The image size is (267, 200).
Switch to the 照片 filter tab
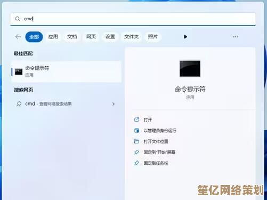153,37
